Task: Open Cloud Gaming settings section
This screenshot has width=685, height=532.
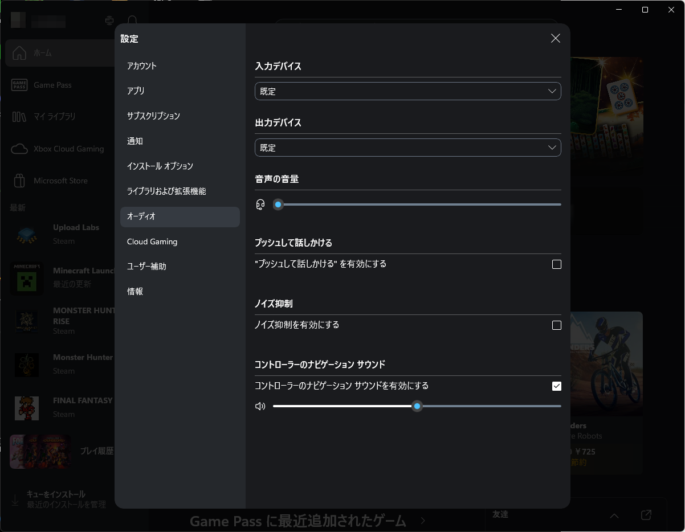Action: coord(180,242)
